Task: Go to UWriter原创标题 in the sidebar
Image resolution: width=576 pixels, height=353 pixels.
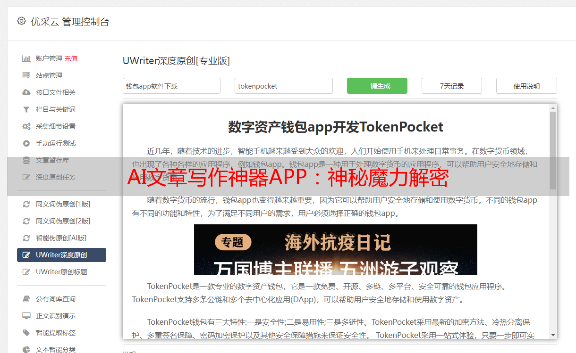Action: coord(61,272)
